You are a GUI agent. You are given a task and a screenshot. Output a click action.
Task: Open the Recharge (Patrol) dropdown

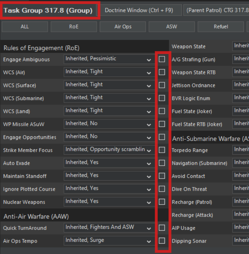241,202
